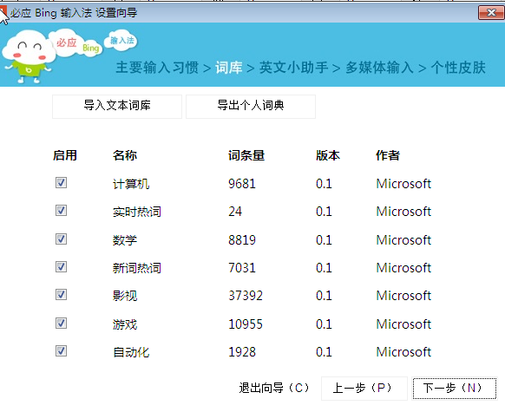Select the 词库 step in breadcrumb

(x=229, y=68)
